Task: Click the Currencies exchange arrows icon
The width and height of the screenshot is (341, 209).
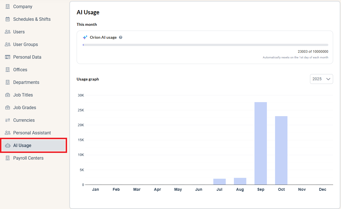Action: 8,120
